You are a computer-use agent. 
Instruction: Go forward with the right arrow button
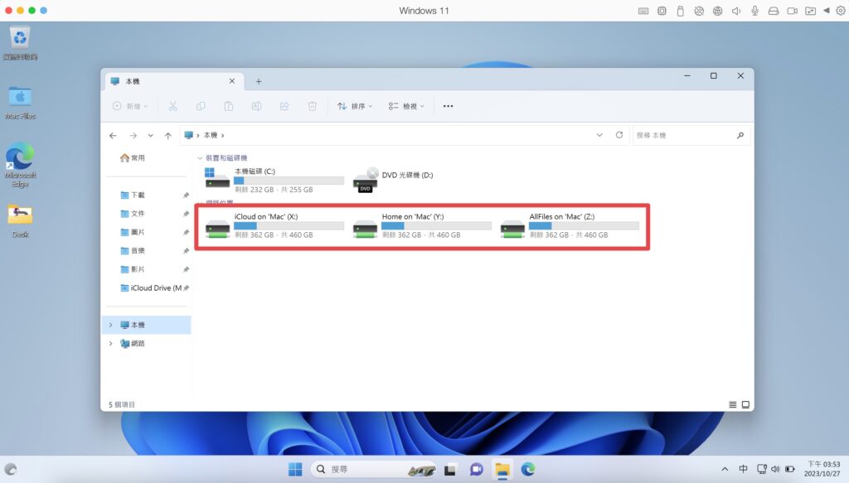(133, 135)
